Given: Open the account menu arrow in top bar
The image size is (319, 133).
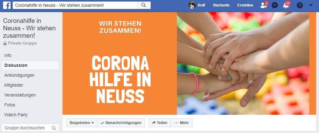Looking at the screenshot, I should [311, 5].
